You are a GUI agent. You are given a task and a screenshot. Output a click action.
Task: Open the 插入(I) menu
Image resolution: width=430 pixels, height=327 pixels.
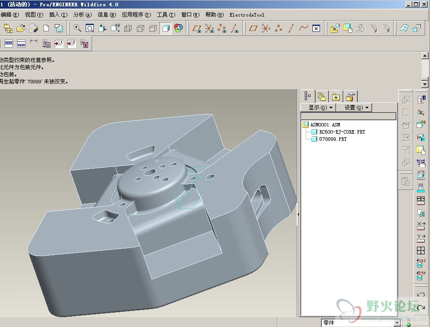tap(58, 15)
